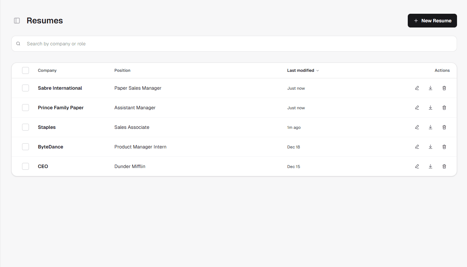Click the edit pencil icon for Sabre International
This screenshot has height=267, width=467.
417,88
